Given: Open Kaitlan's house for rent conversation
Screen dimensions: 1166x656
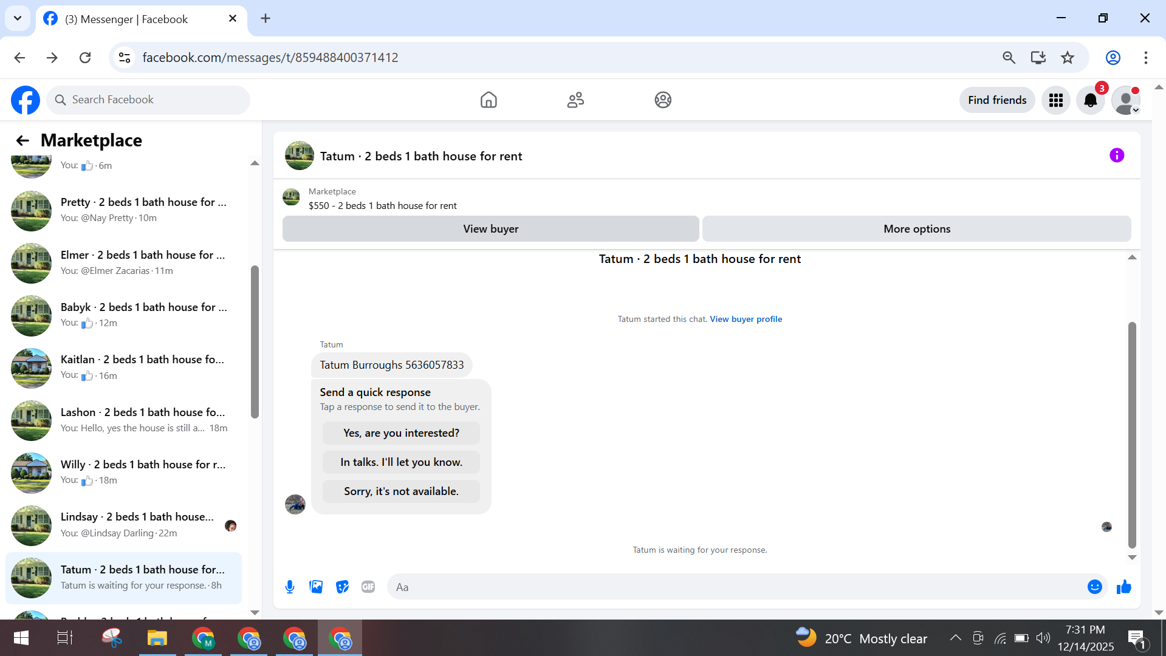Looking at the screenshot, I should [124, 368].
